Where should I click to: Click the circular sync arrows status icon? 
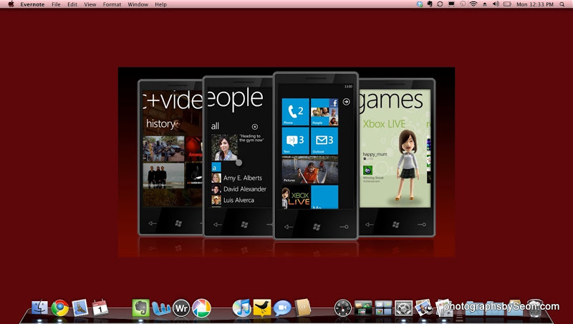[x=440, y=4]
